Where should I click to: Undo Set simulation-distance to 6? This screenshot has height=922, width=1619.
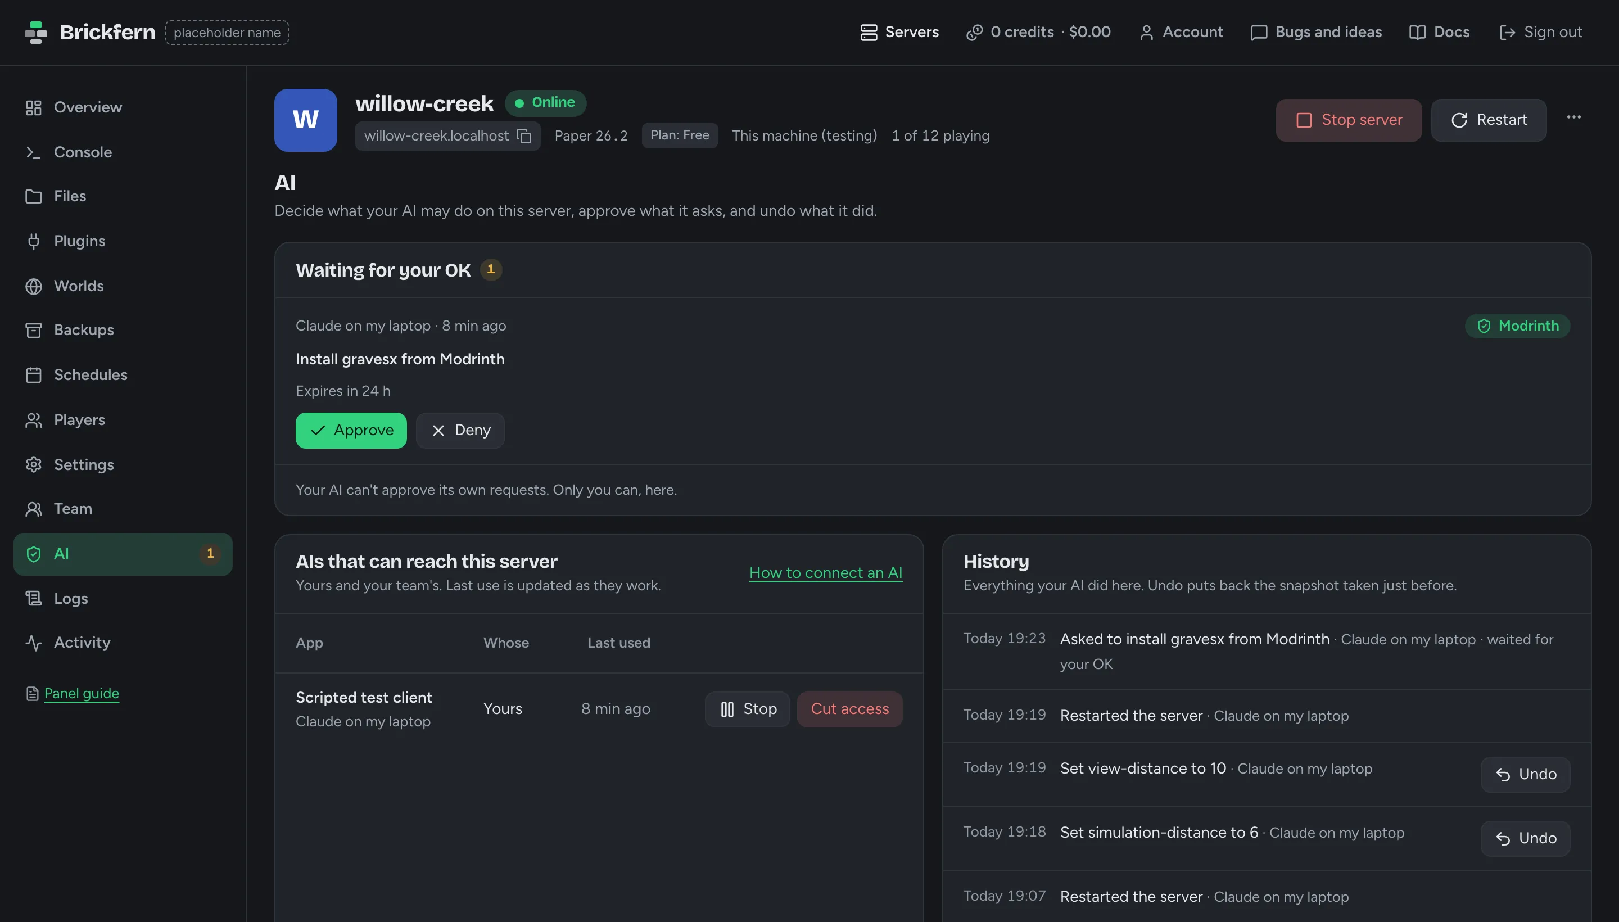pos(1525,838)
